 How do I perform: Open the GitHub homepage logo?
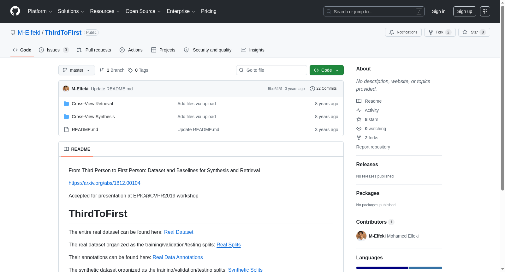coord(15,11)
